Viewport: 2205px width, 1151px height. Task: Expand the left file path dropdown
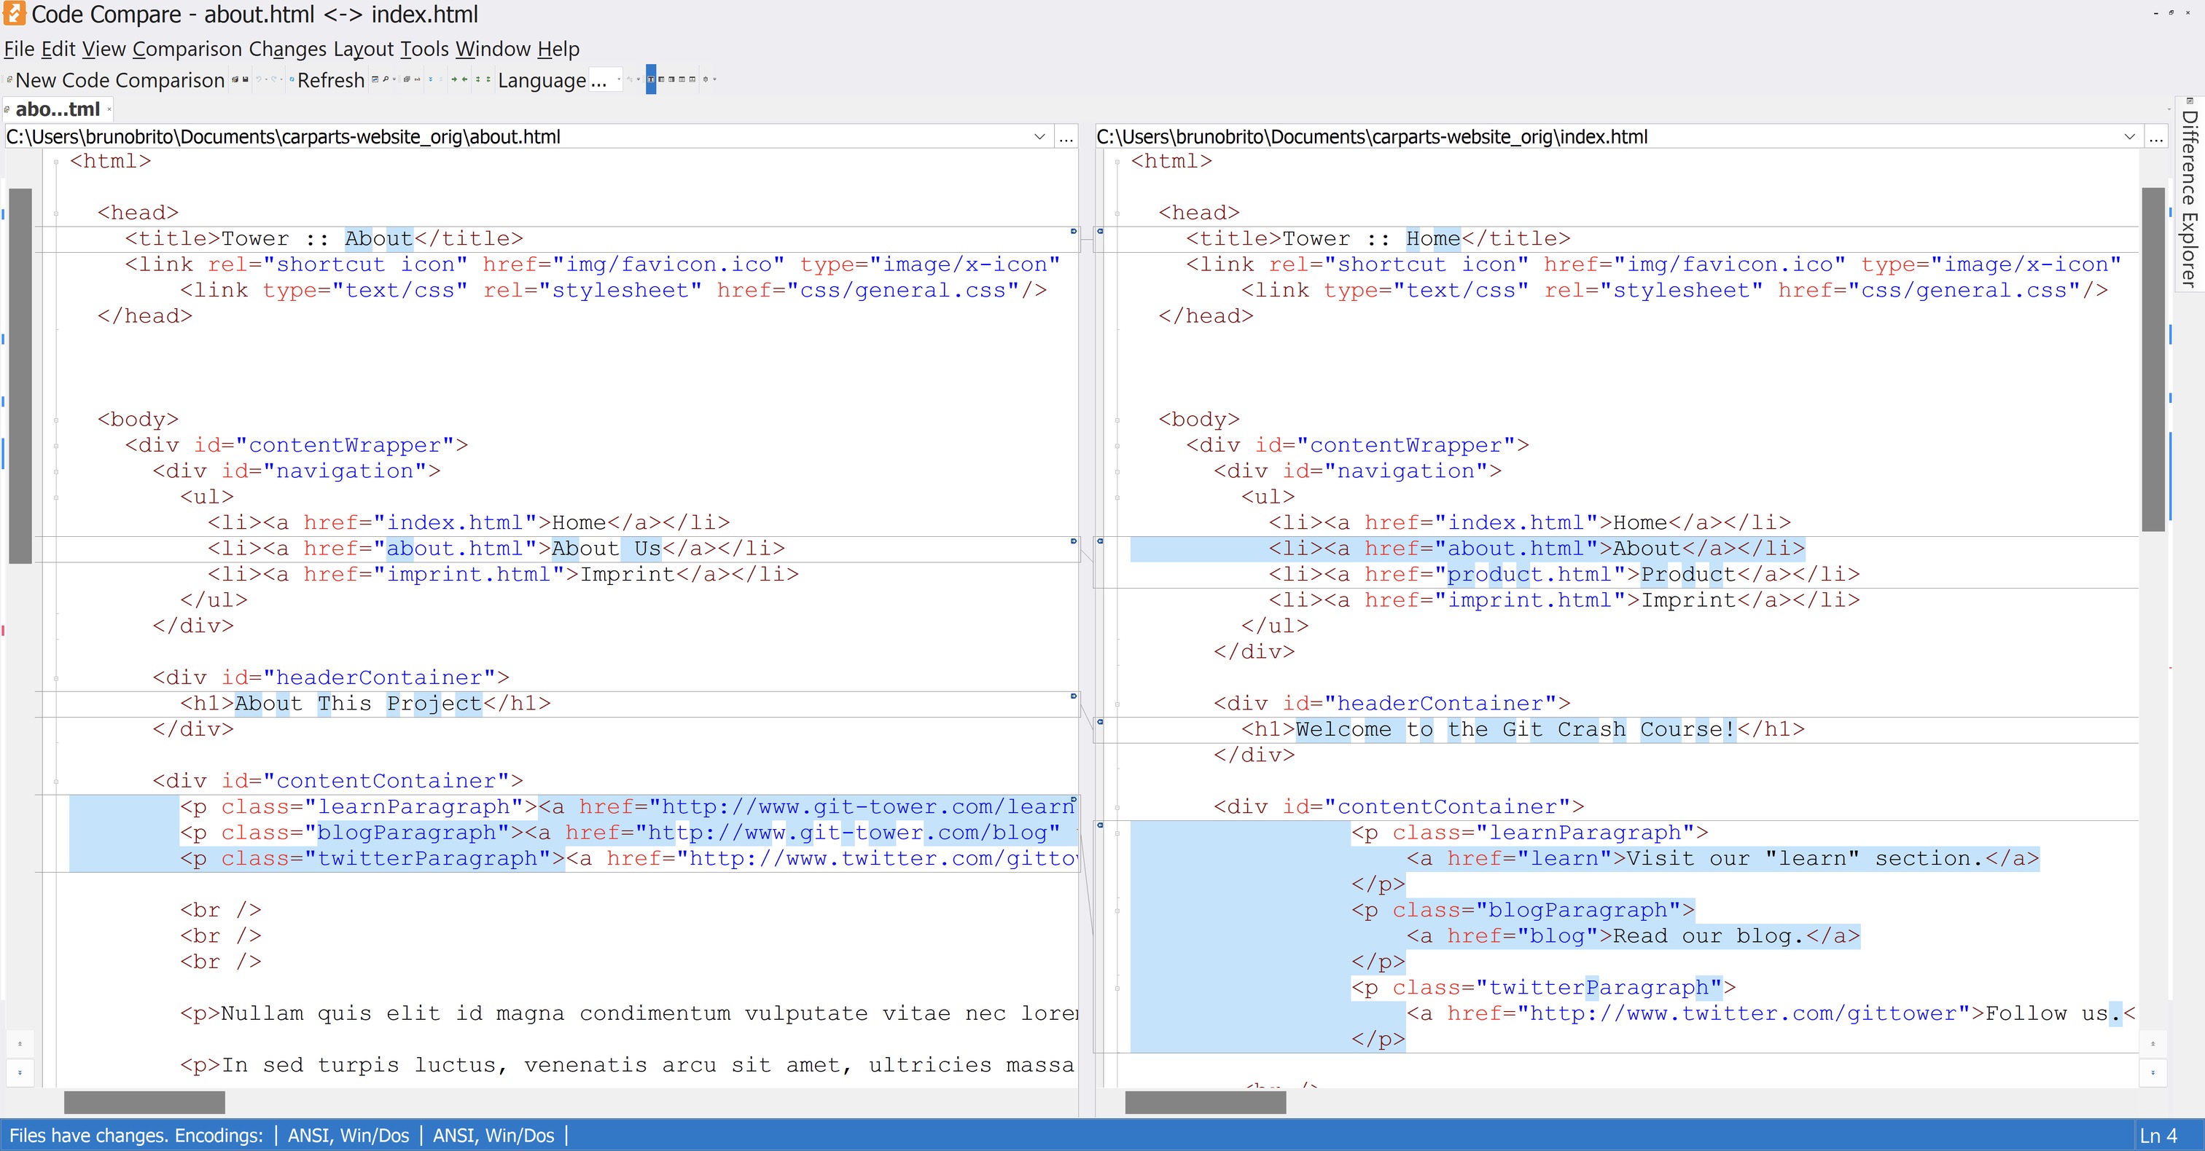point(1044,135)
